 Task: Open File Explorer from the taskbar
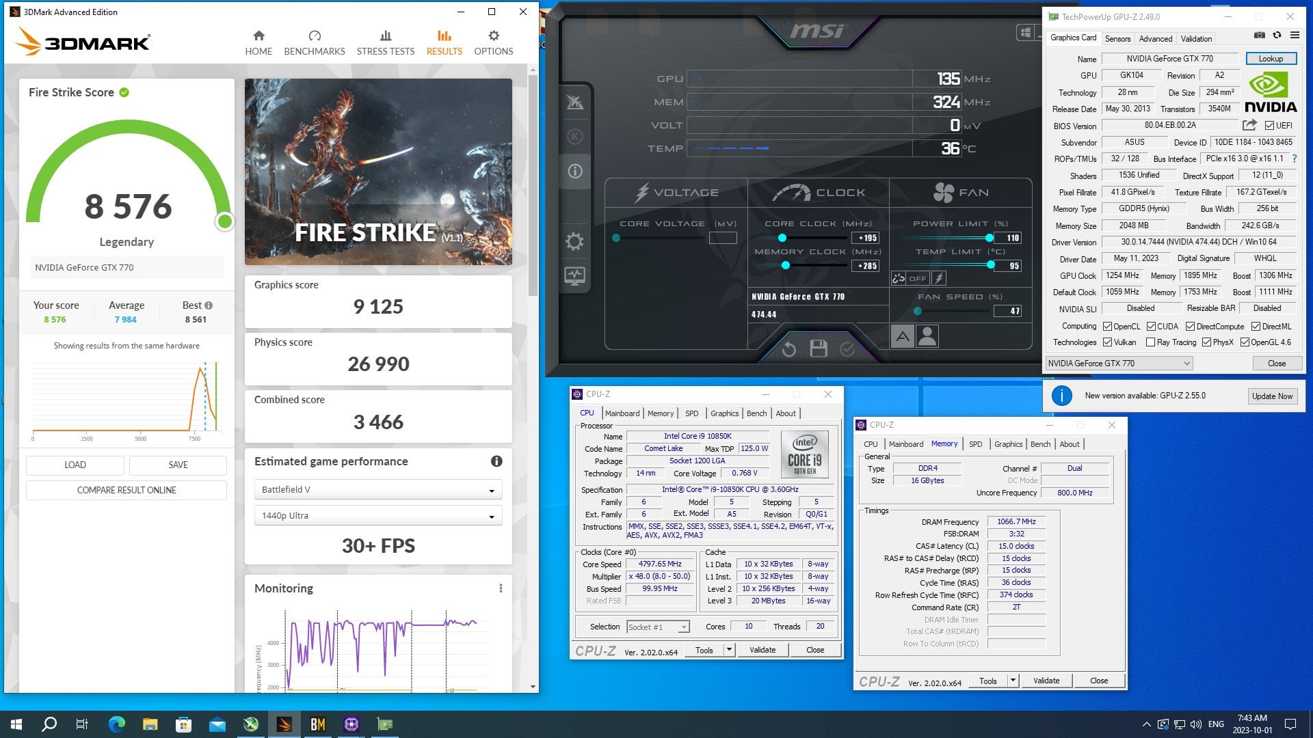tap(150, 724)
